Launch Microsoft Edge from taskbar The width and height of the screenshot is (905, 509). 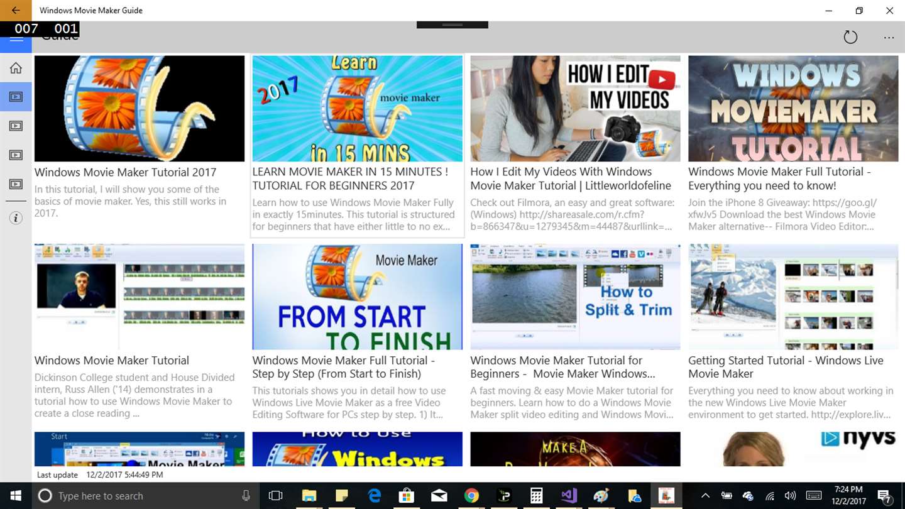(374, 496)
